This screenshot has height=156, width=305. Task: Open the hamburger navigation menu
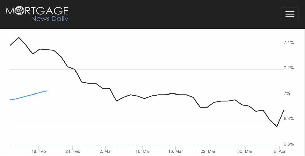pos(290,14)
